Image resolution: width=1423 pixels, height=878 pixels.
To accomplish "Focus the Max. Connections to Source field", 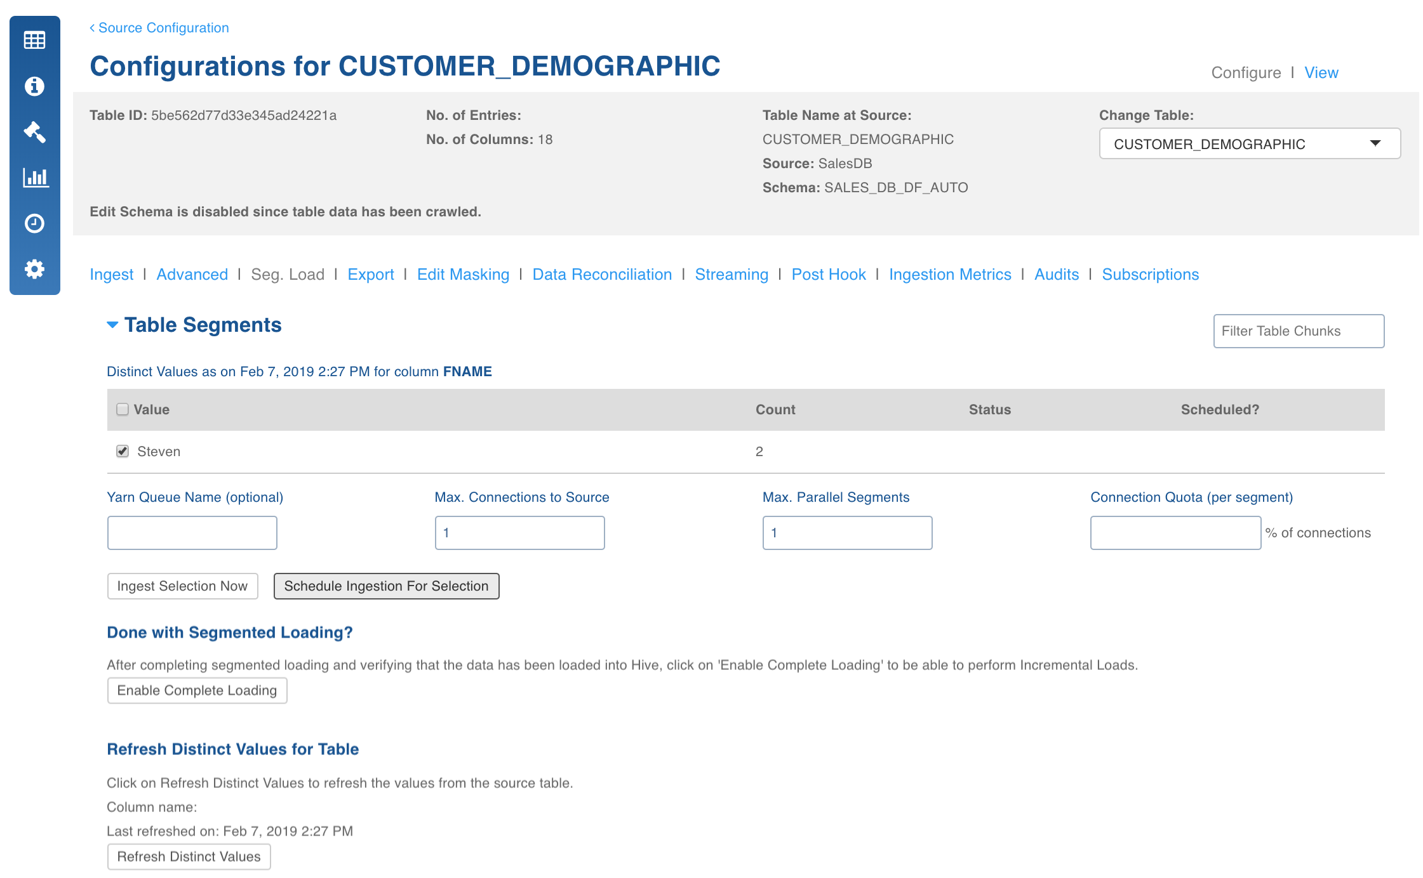I will 519,533.
